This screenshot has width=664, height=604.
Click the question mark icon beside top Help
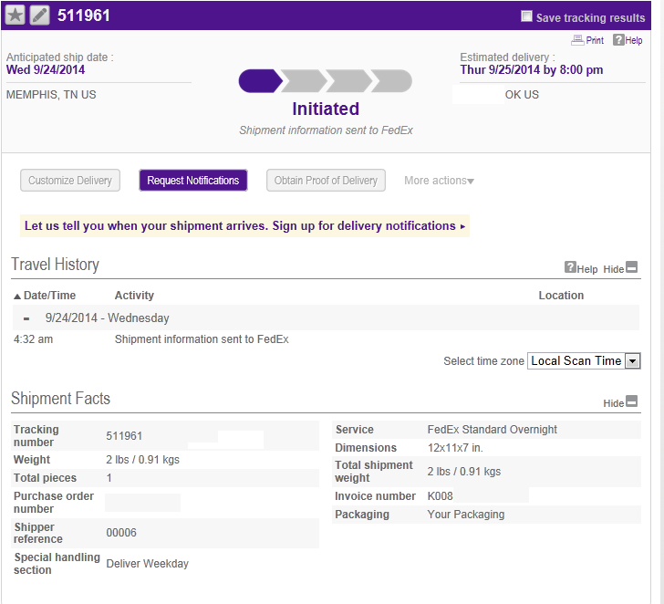click(618, 40)
